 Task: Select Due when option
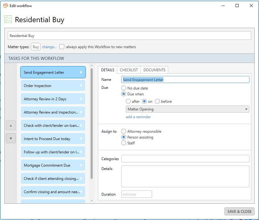(124, 94)
